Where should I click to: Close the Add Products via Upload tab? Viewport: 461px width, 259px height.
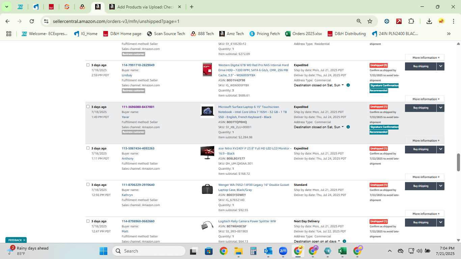coord(179,7)
